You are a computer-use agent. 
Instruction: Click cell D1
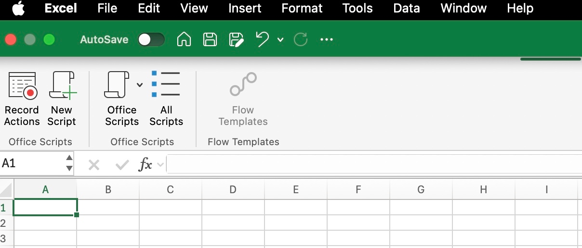click(x=233, y=207)
